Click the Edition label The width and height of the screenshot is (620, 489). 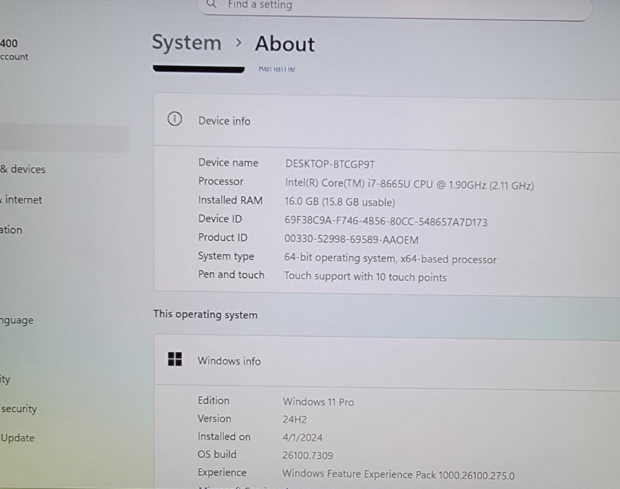tap(214, 400)
